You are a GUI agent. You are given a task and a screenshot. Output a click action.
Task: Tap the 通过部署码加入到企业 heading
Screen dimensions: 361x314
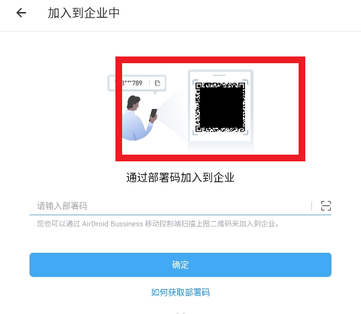tap(180, 178)
